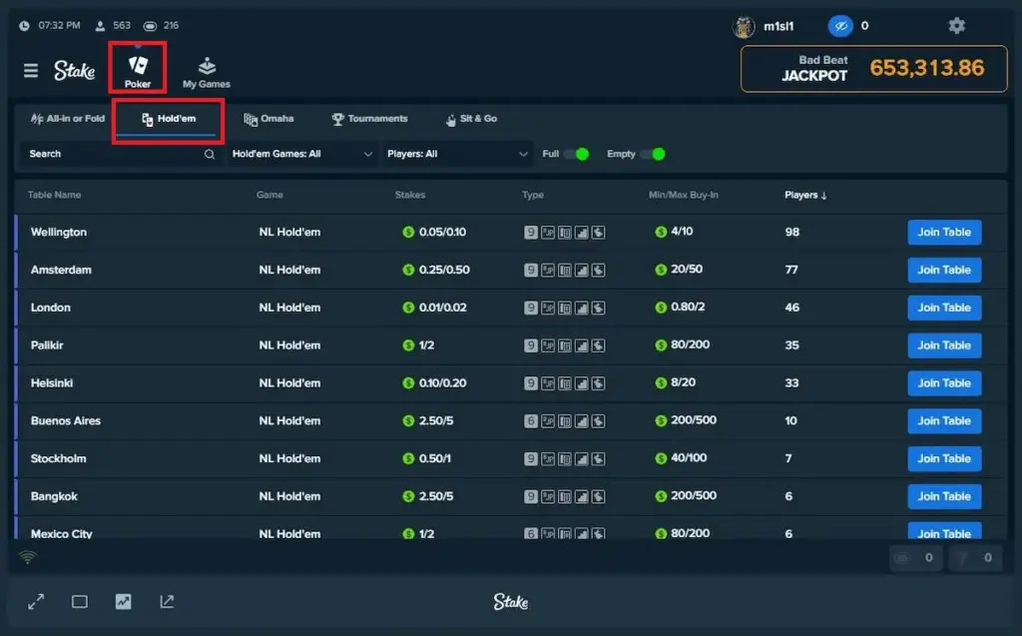Open the hamburger menu beside Stake logo

[x=31, y=70]
